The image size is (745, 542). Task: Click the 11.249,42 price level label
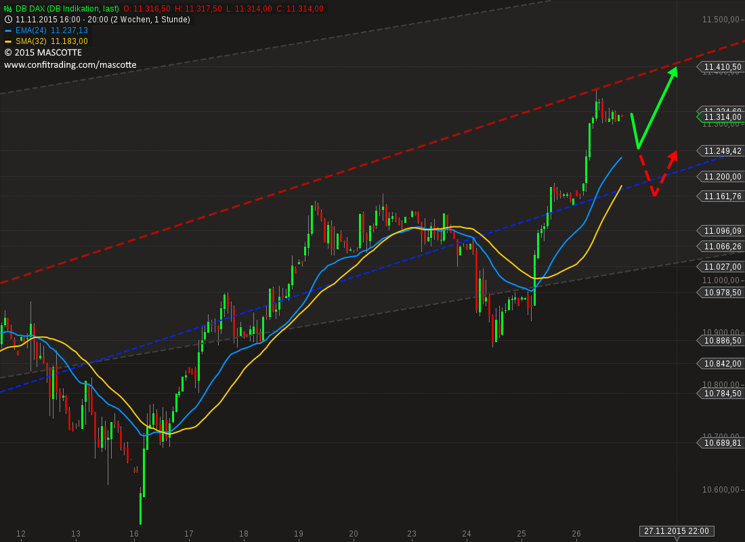tap(721, 150)
